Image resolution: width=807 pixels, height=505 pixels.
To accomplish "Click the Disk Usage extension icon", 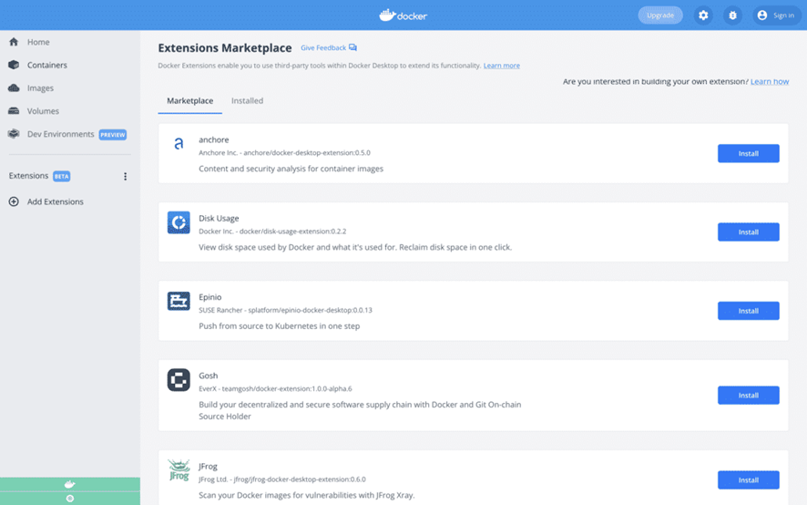I will coord(179,222).
